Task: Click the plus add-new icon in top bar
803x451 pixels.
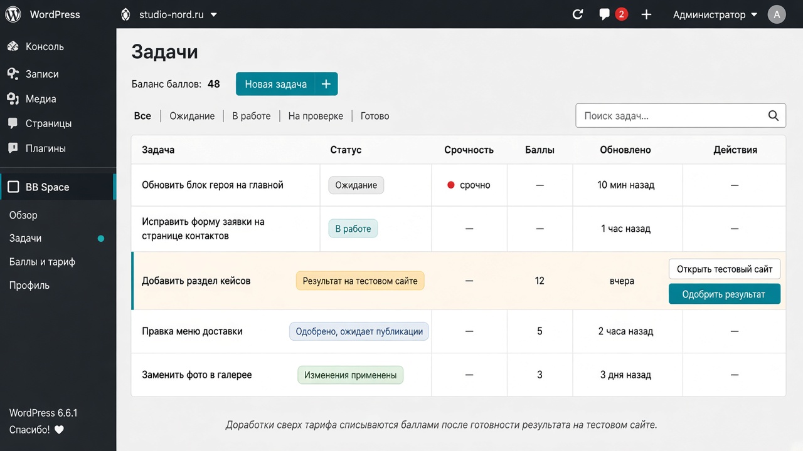Action: point(646,14)
